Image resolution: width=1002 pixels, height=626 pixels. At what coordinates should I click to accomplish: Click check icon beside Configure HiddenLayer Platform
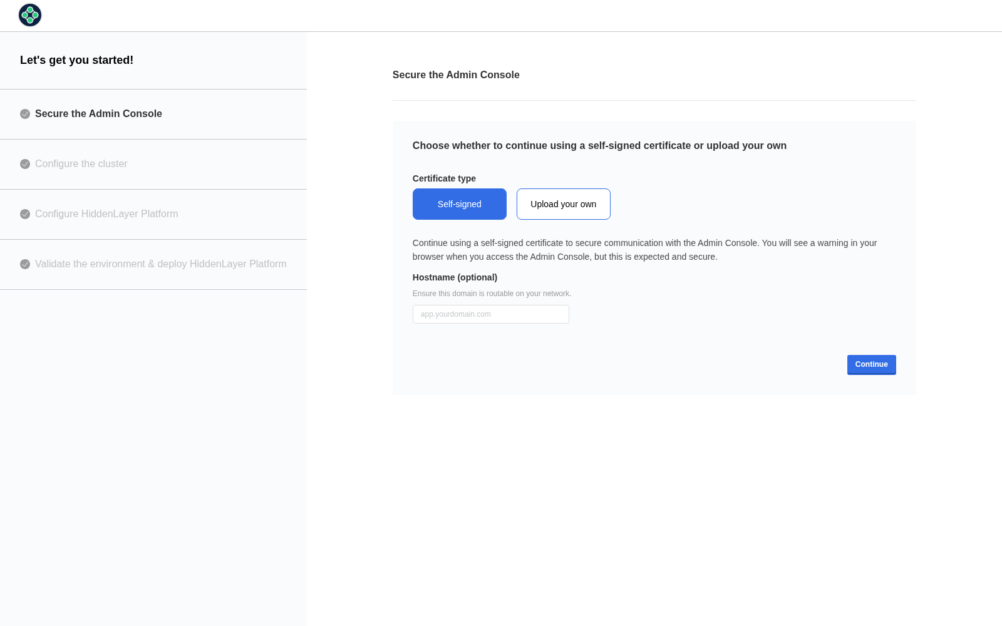[25, 214]
